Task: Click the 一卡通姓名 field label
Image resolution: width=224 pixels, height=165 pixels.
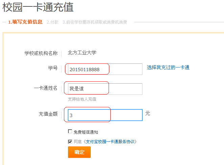Action: point(46,88)
